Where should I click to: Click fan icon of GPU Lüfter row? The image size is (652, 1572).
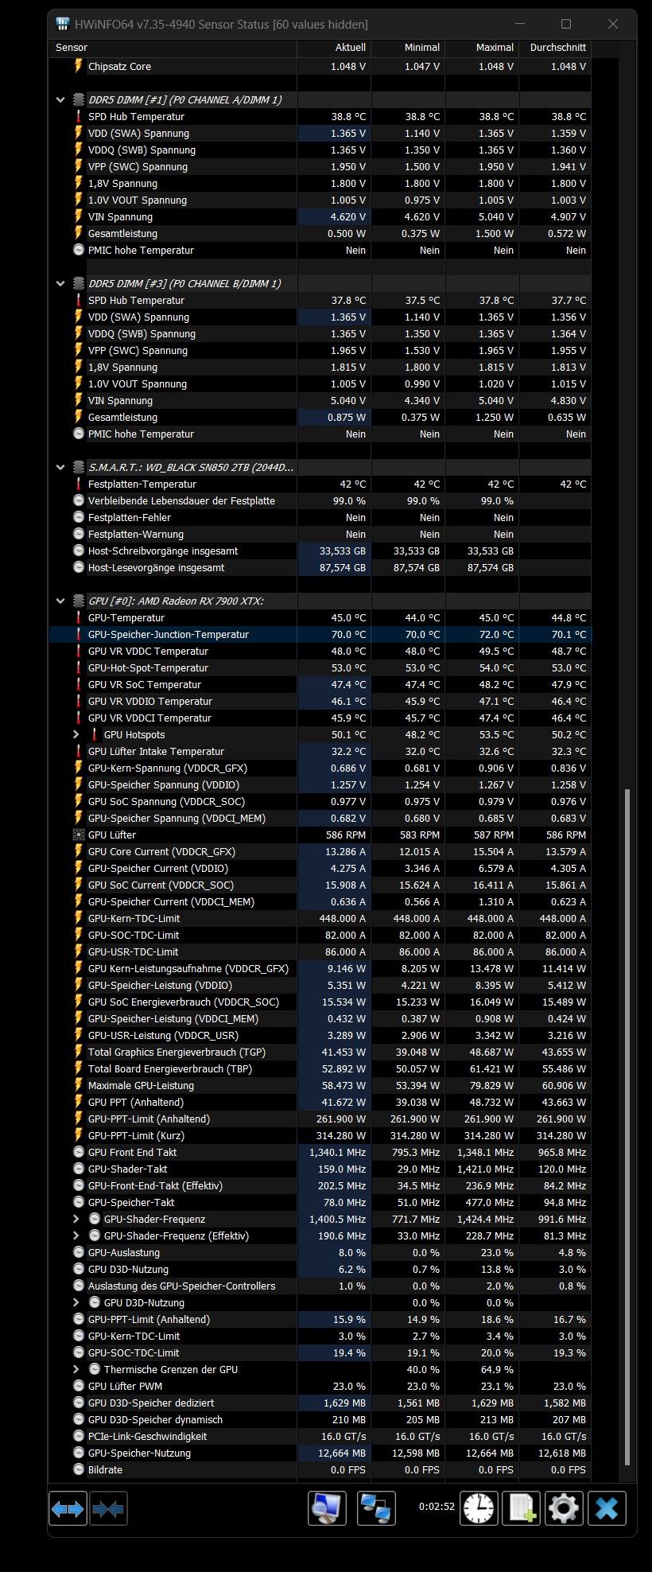point(79,835)
